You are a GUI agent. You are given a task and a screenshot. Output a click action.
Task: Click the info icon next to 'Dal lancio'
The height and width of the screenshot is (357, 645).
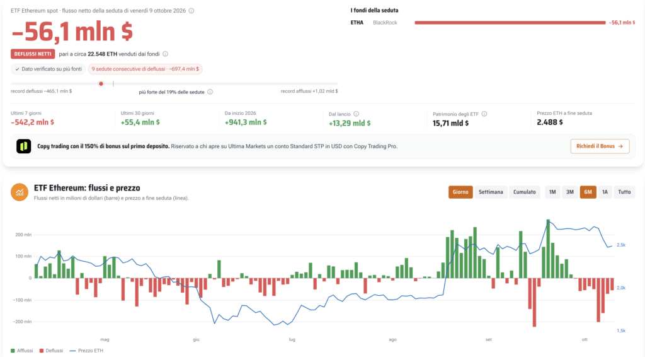click(x=357, y=114)
